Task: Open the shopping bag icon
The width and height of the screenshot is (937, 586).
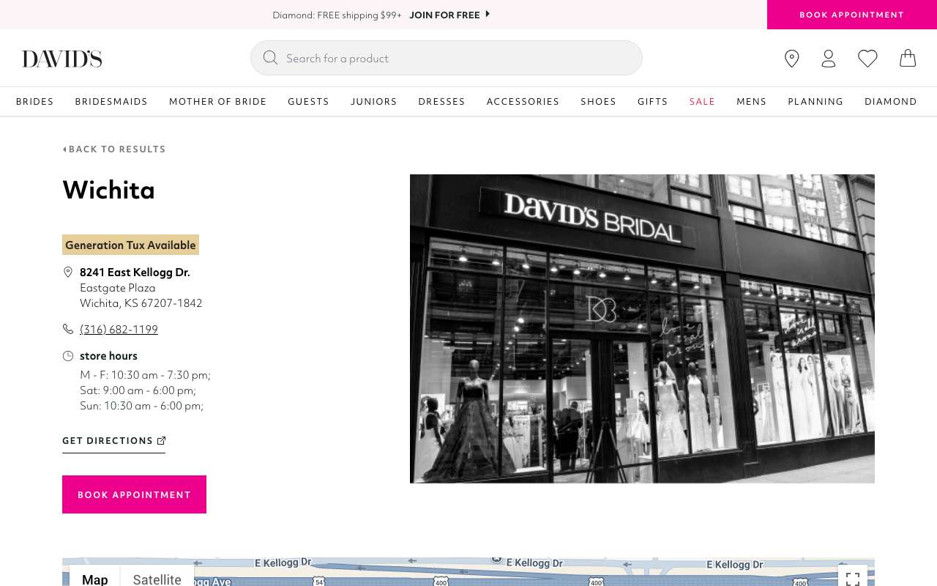Action: point(908,58)
